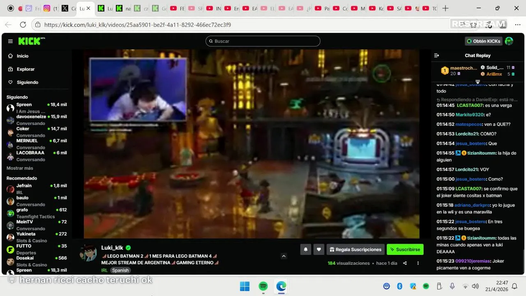The height and width of the screenshot is (296, 526).
Task: Open the Dosekai recommended channel
Action: pos(36,261)
